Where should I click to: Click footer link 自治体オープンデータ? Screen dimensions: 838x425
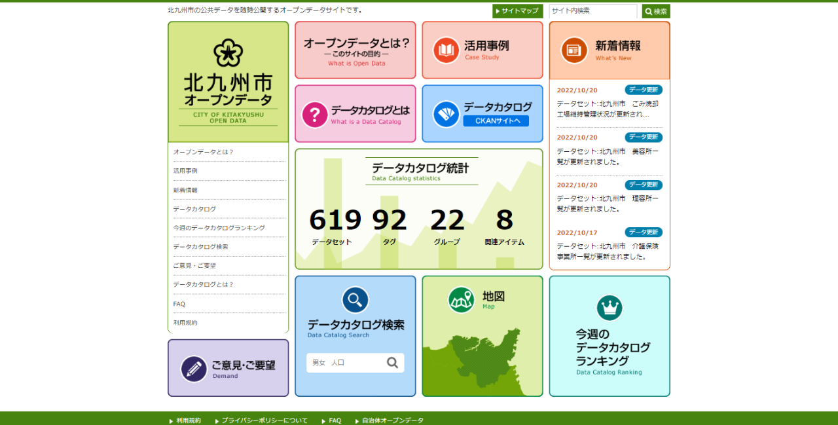click(x=393, y=420)
